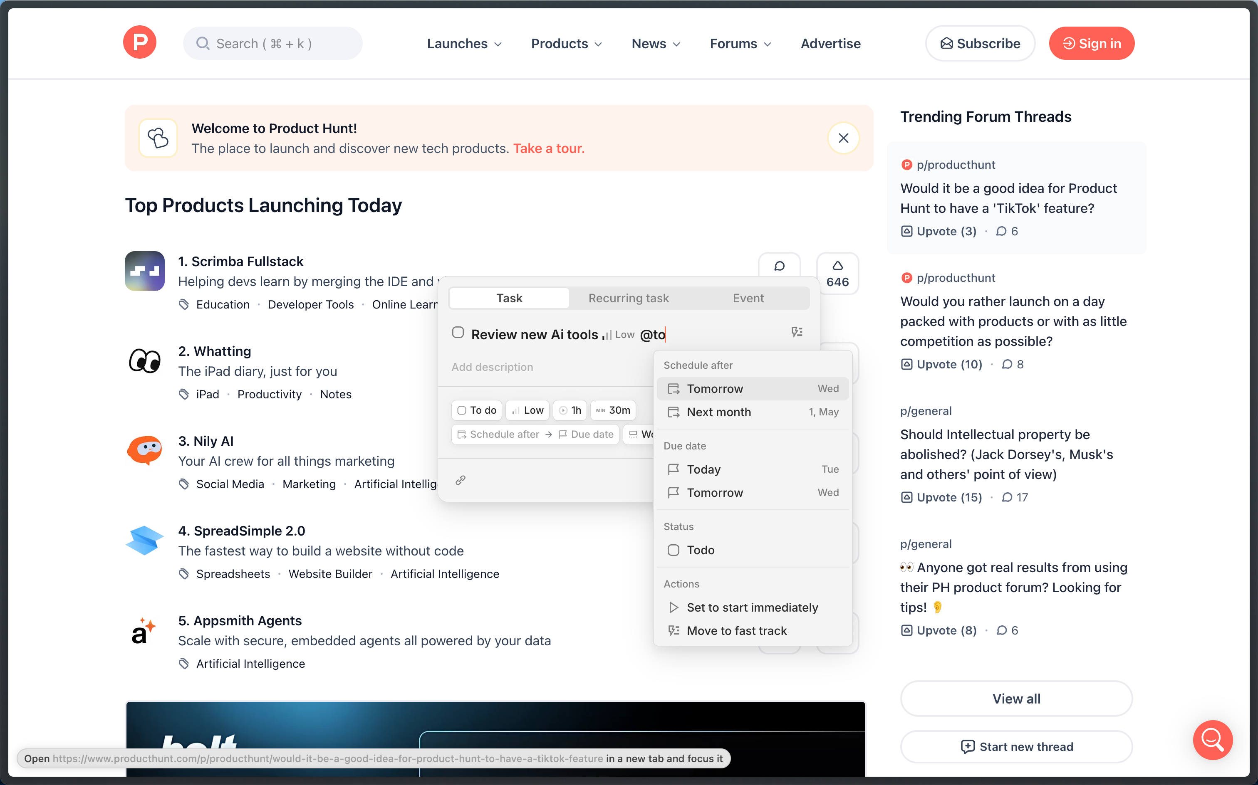1258x785 pixels.
Task: Click the Sign in button
Action: (1091, 44)
